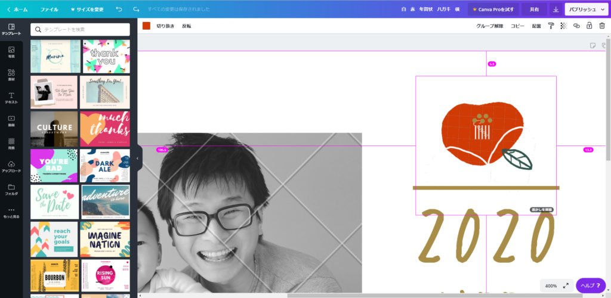Open the orange-red color swatch
The width and height of the screenshot is (611, 298).
pos(146,26)
